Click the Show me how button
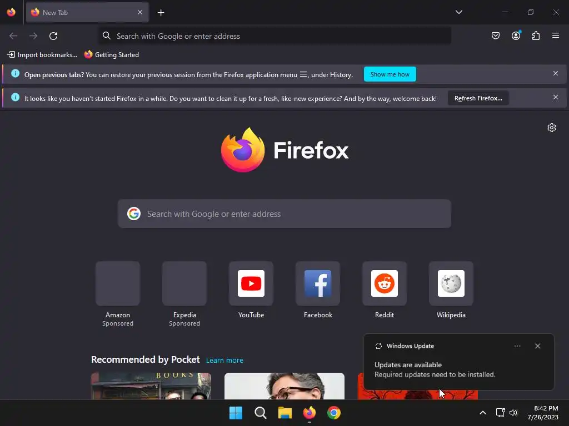Image resolution: width=569 pixels, height=426 pixels. (390, 74)
